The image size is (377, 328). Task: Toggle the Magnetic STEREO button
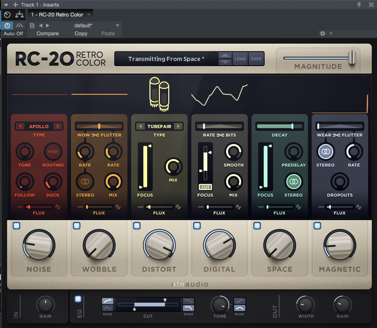[326, 152]
